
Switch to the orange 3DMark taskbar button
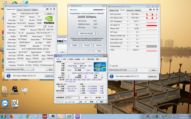tap(61, 116)
